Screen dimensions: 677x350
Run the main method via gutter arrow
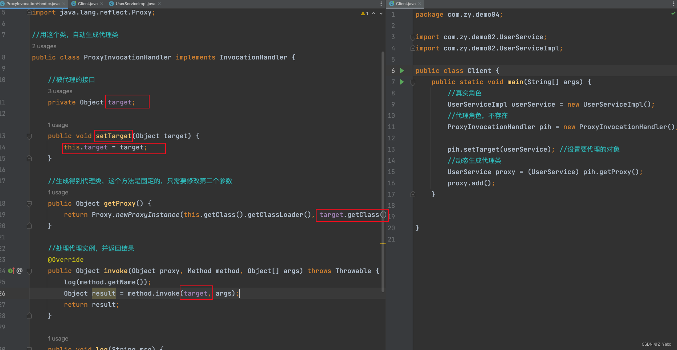click(402, 82)
